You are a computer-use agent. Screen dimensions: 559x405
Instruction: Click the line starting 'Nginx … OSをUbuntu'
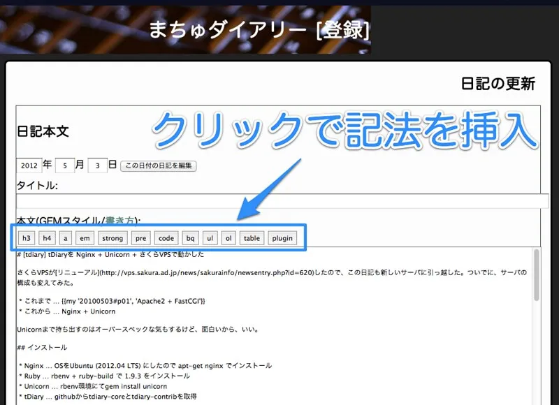point(145,365)
